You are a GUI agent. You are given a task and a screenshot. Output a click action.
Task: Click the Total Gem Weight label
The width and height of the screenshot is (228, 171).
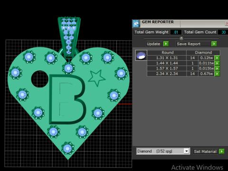[x=152, y=32]
